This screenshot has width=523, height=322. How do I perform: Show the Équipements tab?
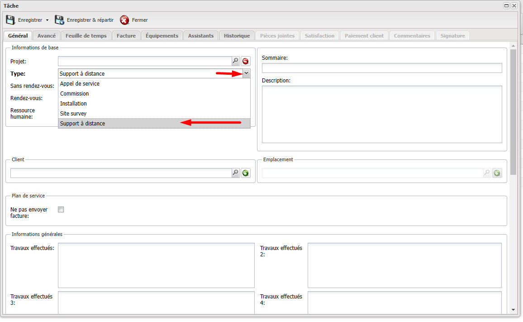click(x=162, y=36)
